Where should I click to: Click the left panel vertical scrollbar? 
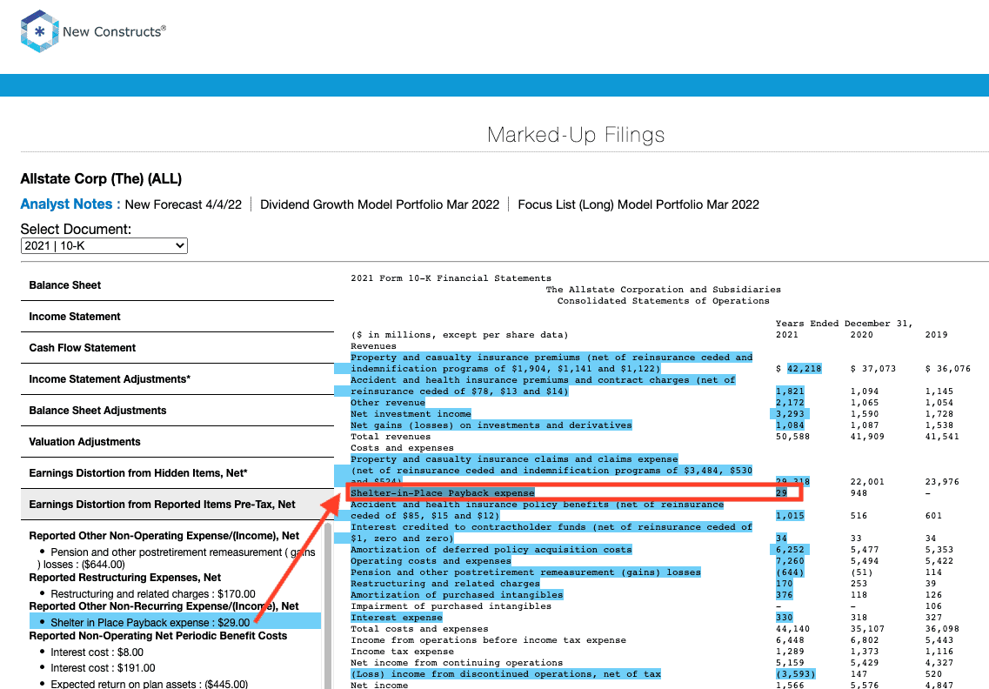[x=328, y=605]
